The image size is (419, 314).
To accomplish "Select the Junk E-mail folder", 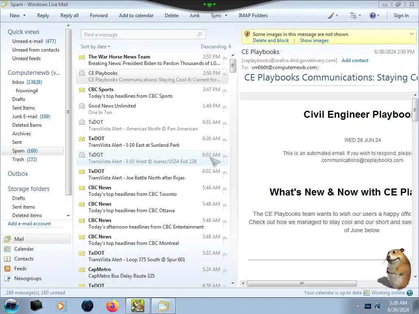I will 31,117.
